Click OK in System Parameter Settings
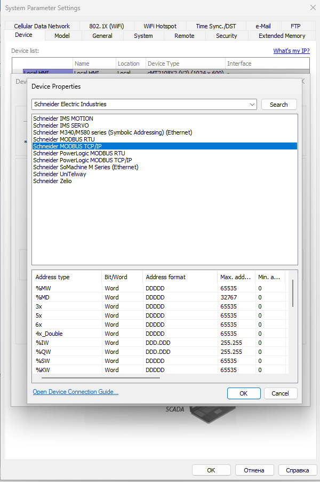The image size is (320, 482). (211, 470)
